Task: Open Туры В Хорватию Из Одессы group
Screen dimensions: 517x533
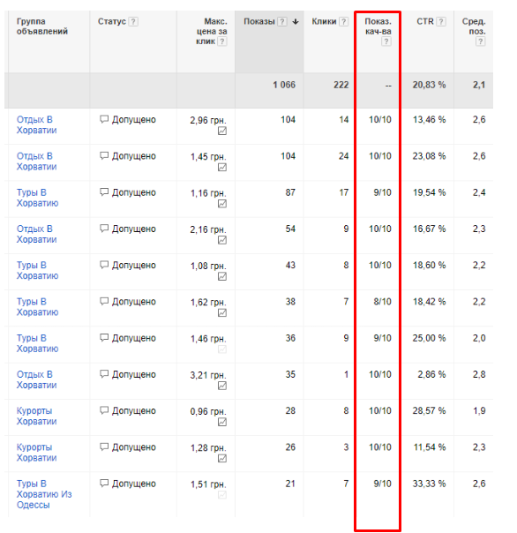Action: [44, 494]
